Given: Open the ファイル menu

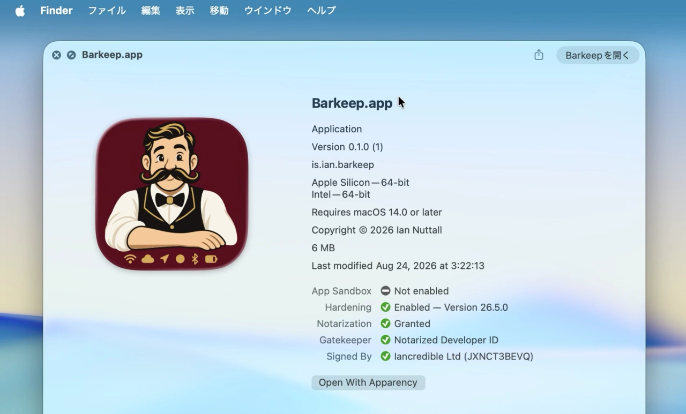Looking at the screenshot, I should pyautogui.click(x=107, y=10).
